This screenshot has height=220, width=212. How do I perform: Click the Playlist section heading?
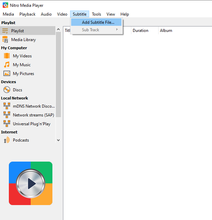pyautogui.click(x=8, y=23)
